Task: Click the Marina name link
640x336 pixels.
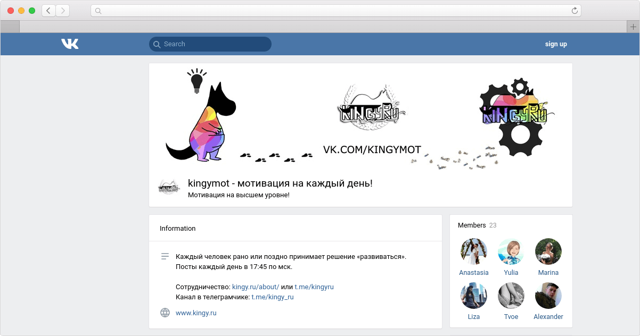Action: pyautogui.click(x=548, y=273)
